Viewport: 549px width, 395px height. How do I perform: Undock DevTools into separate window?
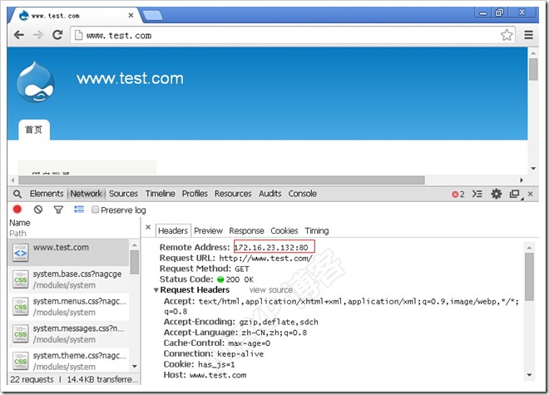(x=515, y=194)
